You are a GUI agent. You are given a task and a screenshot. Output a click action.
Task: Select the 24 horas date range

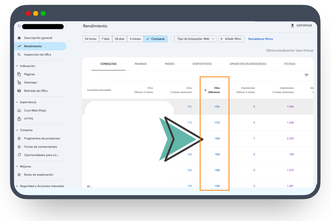click(90, 39)
